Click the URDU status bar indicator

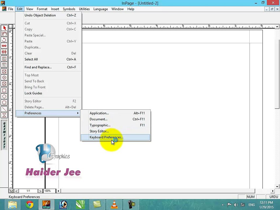coord(274,197)
